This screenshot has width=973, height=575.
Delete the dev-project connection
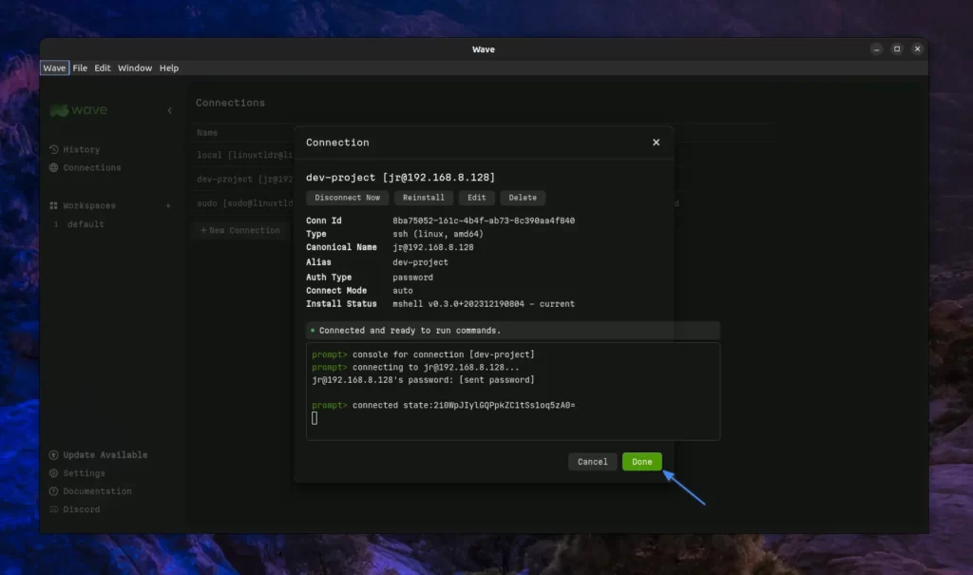523,198
